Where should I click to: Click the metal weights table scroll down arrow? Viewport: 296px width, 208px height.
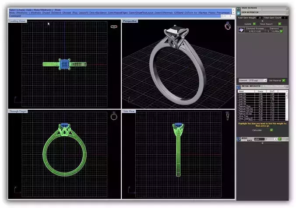coord(287,119)
